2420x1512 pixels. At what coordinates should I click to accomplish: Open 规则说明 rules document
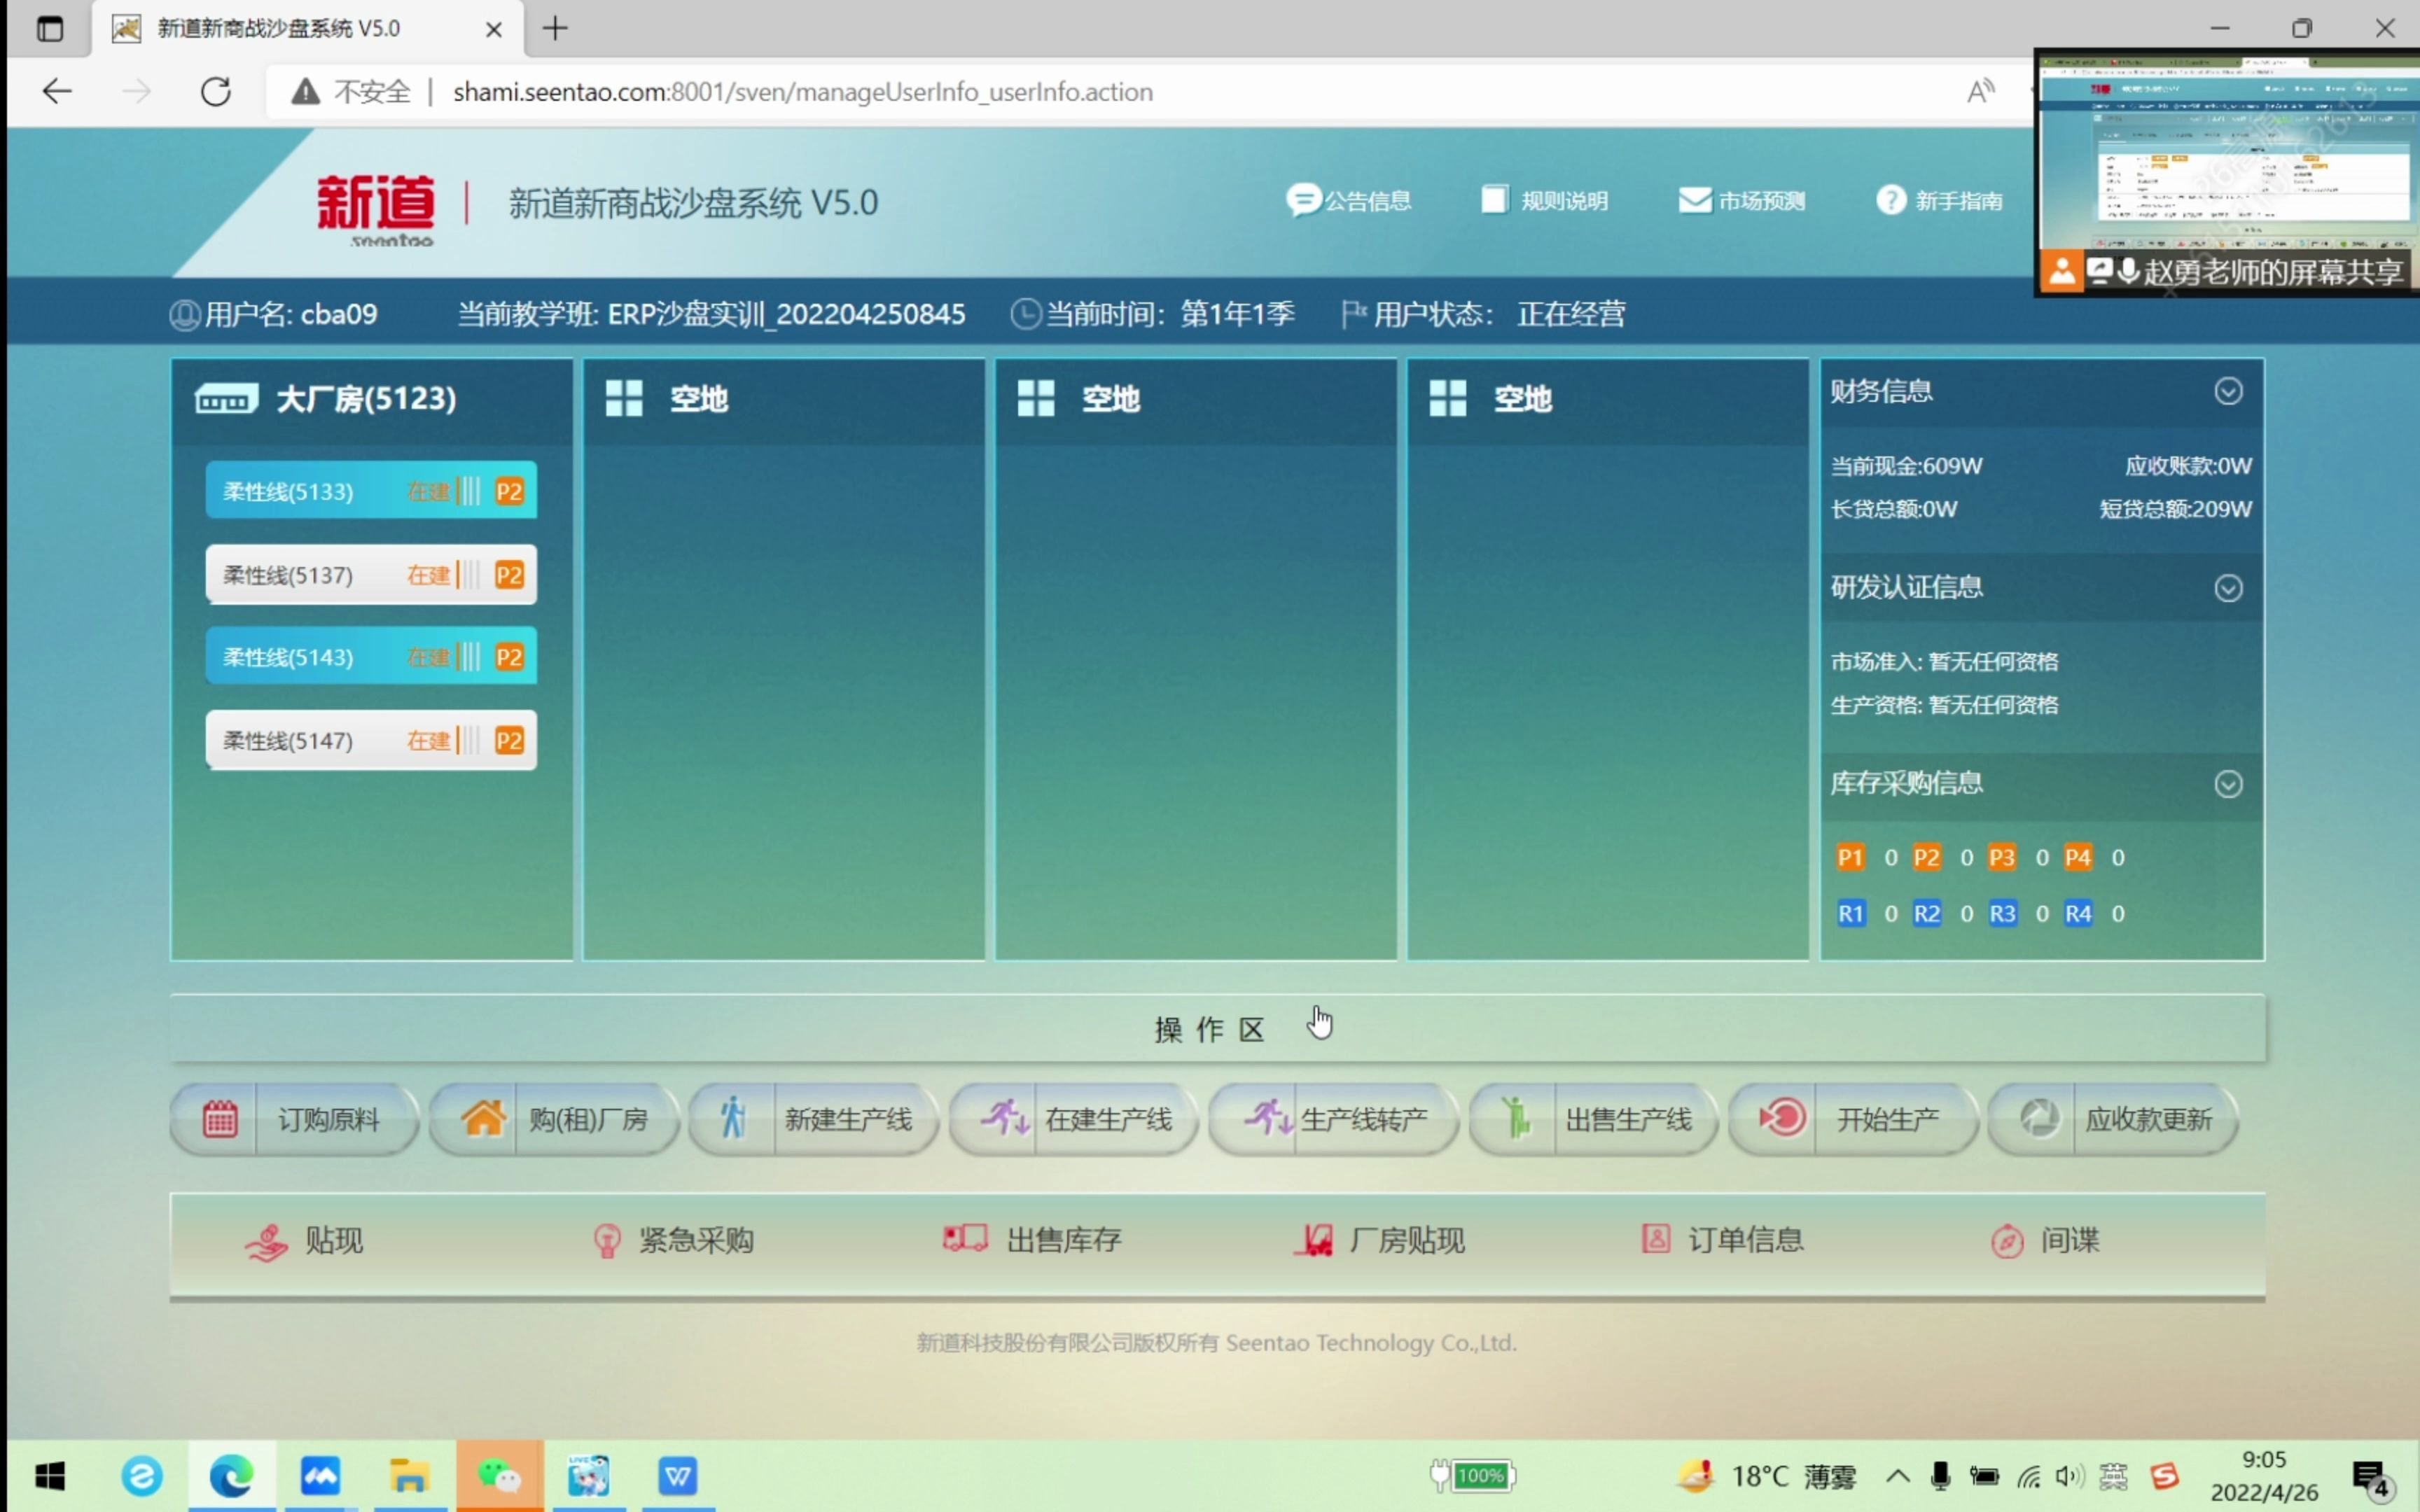1544,201
